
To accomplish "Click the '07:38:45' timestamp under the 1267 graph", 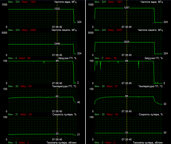I will (127, 27).
